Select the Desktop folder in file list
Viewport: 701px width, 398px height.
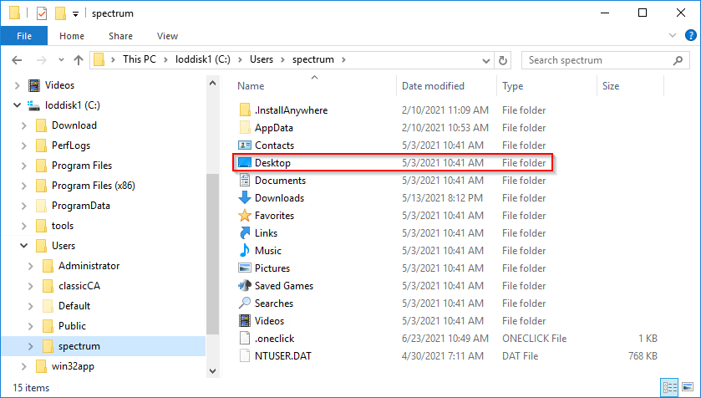coord(272,163)
